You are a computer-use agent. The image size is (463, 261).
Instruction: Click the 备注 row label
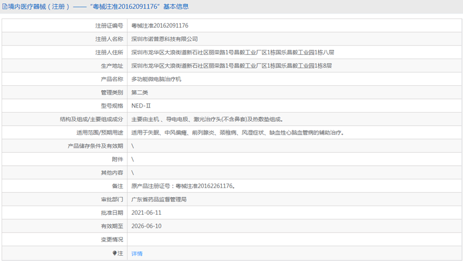point(118,186)
